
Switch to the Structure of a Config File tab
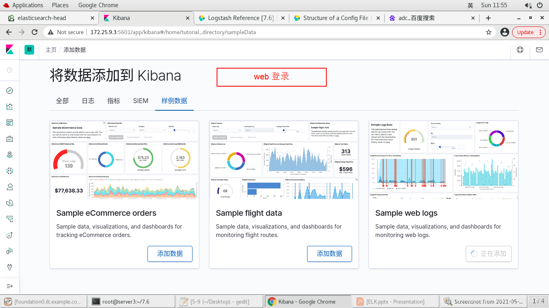tap(336, 18)
